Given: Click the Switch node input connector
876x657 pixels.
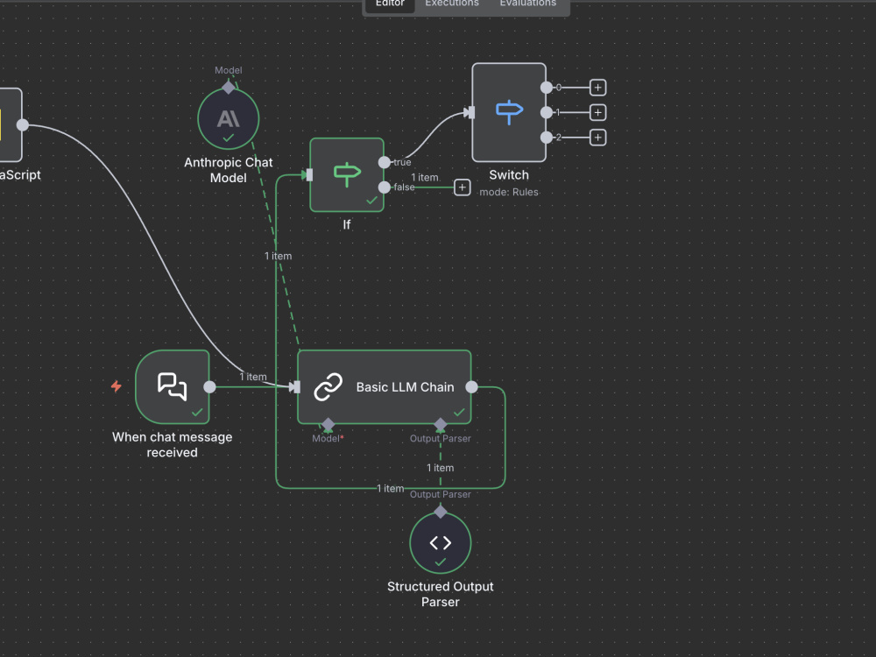Looking at the screenshot, I should click(x=471, y=113).
